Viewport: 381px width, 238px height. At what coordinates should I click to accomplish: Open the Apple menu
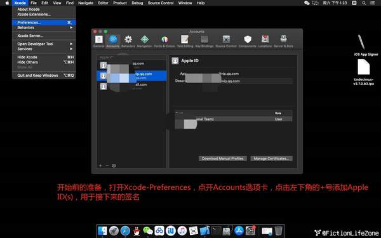(x=7, y=3)
